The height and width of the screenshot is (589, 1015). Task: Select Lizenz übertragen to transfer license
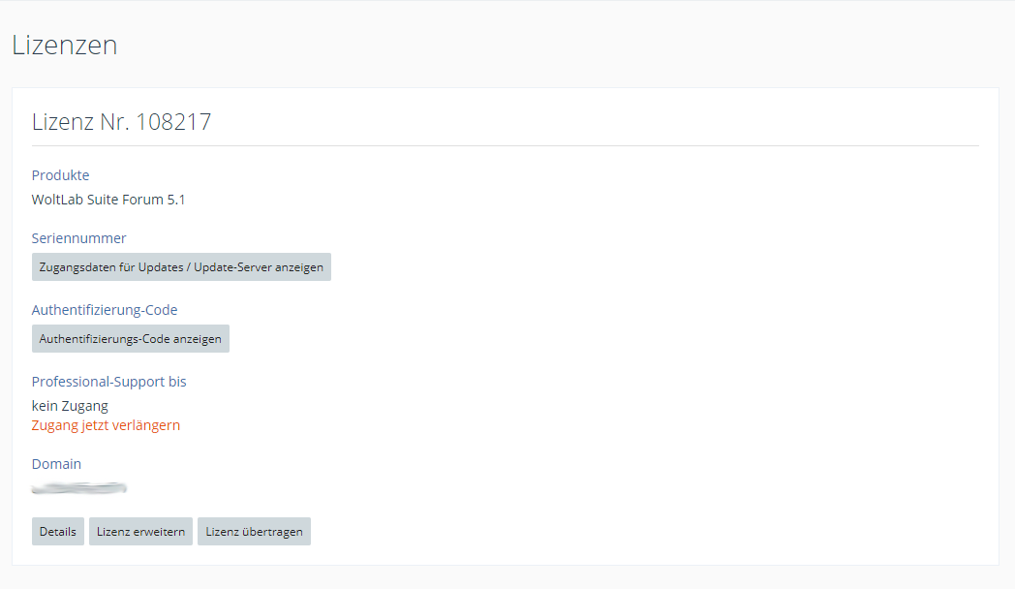pyautogui.click(x=254, y=532)
